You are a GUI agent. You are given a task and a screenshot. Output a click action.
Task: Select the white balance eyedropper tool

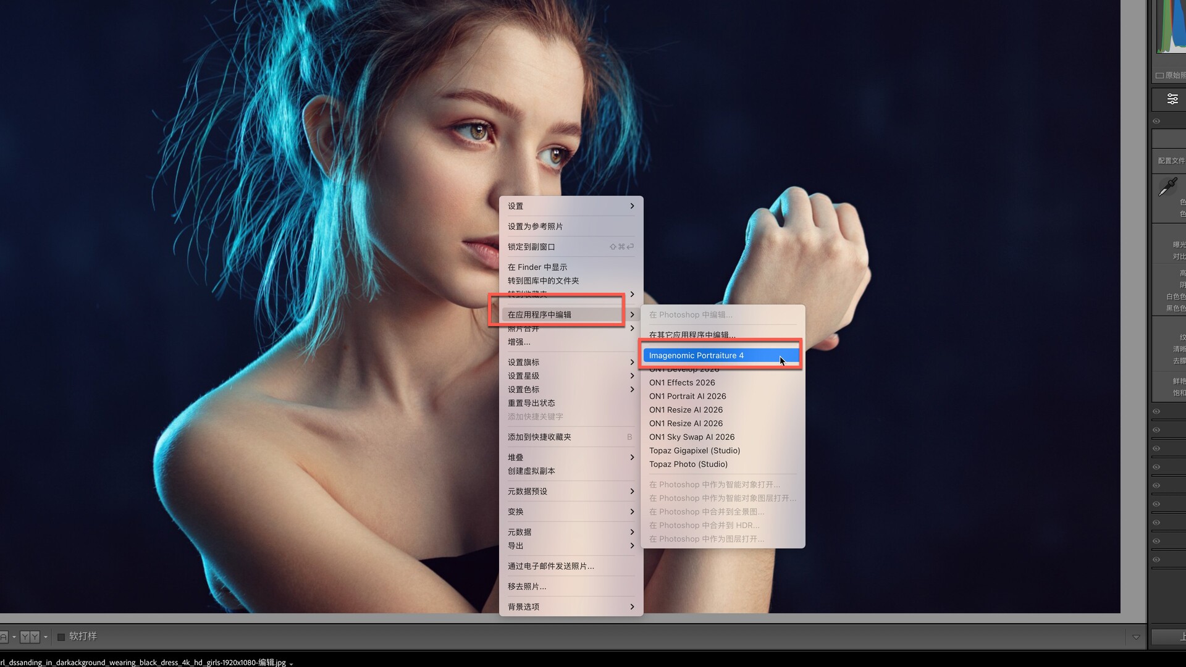click(1167, 187)
